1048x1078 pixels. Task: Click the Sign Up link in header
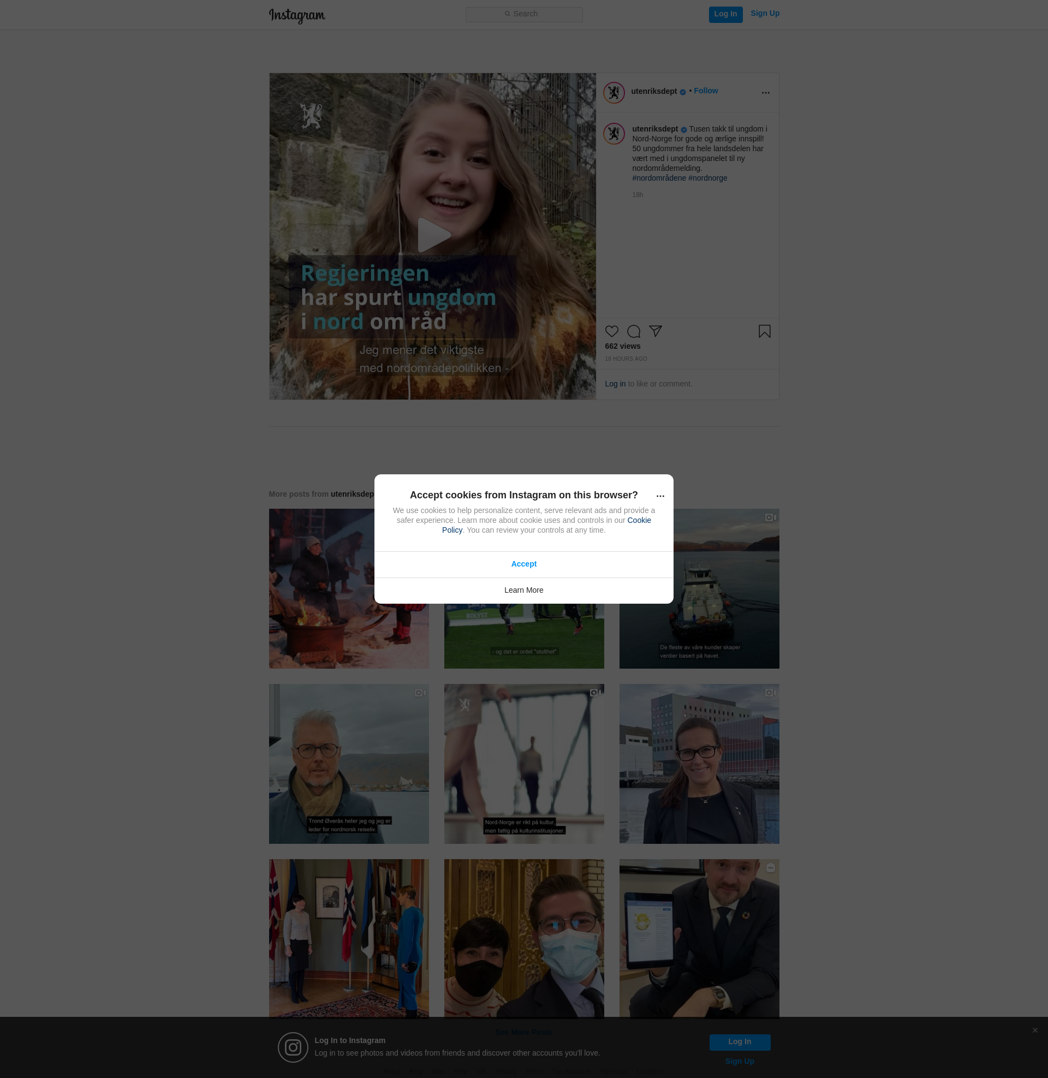point(765,13)
